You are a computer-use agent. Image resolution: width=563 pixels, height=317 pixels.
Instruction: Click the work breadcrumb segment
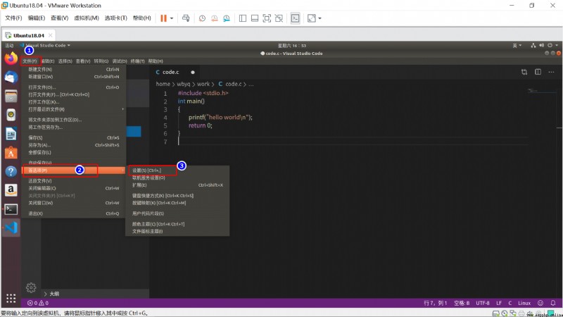click(x=203, y=84)
